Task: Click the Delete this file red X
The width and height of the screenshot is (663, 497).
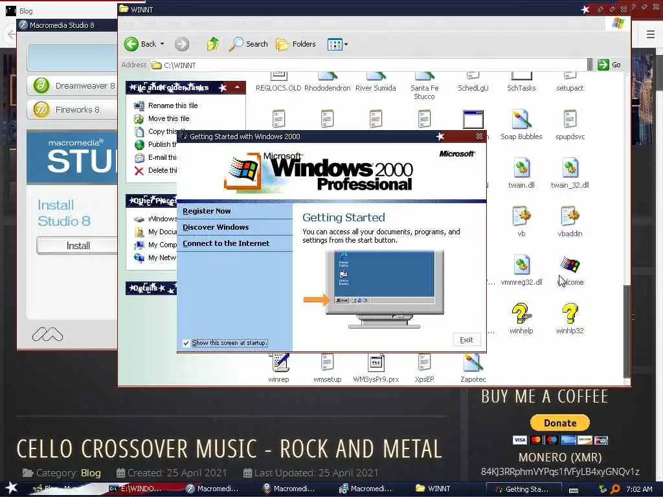Action: [x=139, y=171]
